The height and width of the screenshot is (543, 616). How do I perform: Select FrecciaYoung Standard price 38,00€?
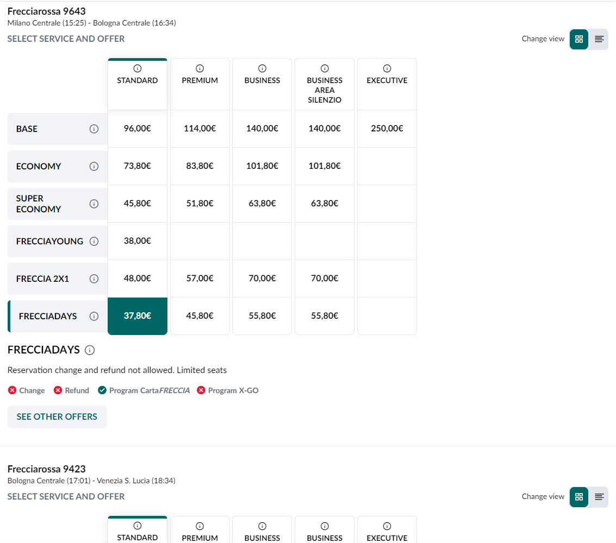coord(138,241)
